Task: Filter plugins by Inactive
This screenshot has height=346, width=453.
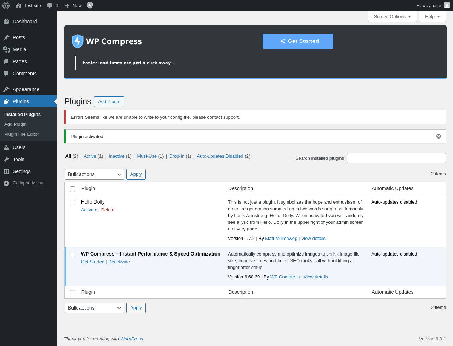Action: [116, 156]
